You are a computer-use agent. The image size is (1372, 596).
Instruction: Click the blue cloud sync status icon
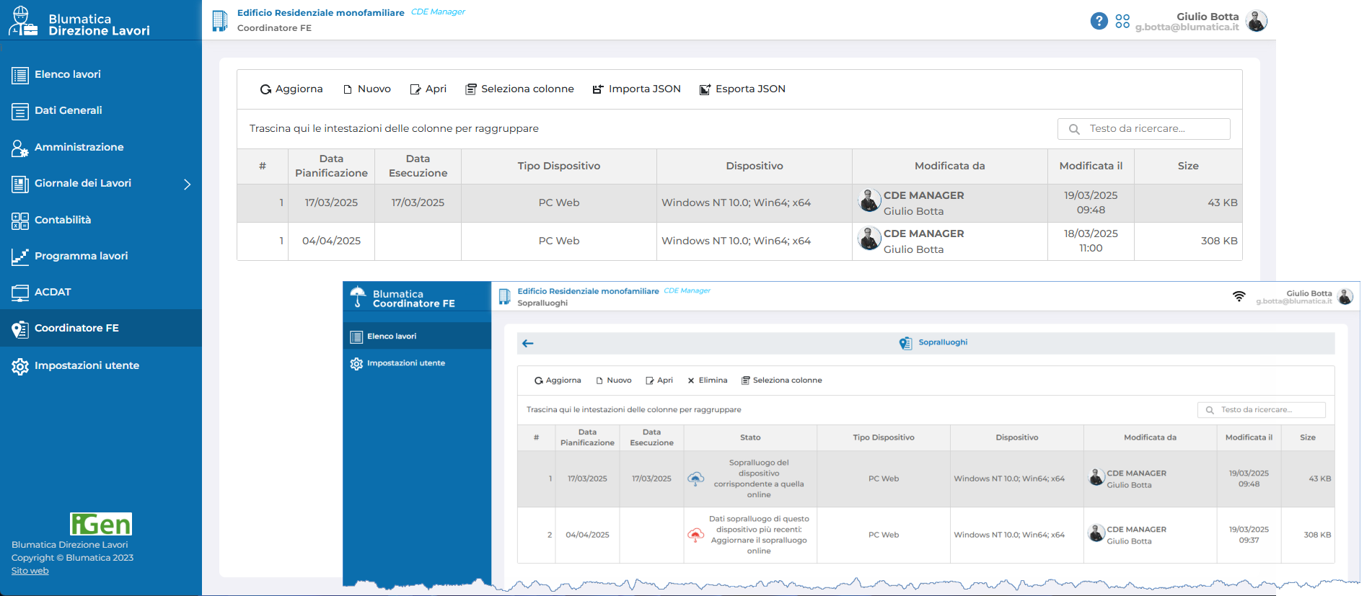coord(695,479)
